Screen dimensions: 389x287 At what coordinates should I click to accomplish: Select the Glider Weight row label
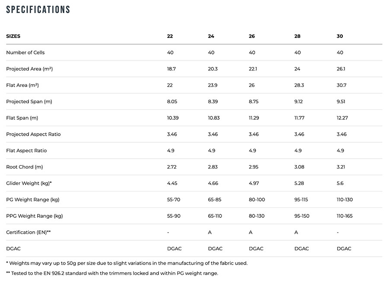(x=29, y=183)
